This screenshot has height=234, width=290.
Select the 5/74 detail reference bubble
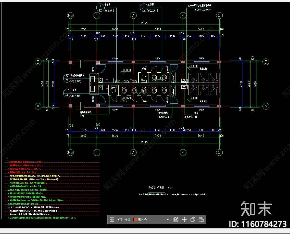(x=67, y=78)
